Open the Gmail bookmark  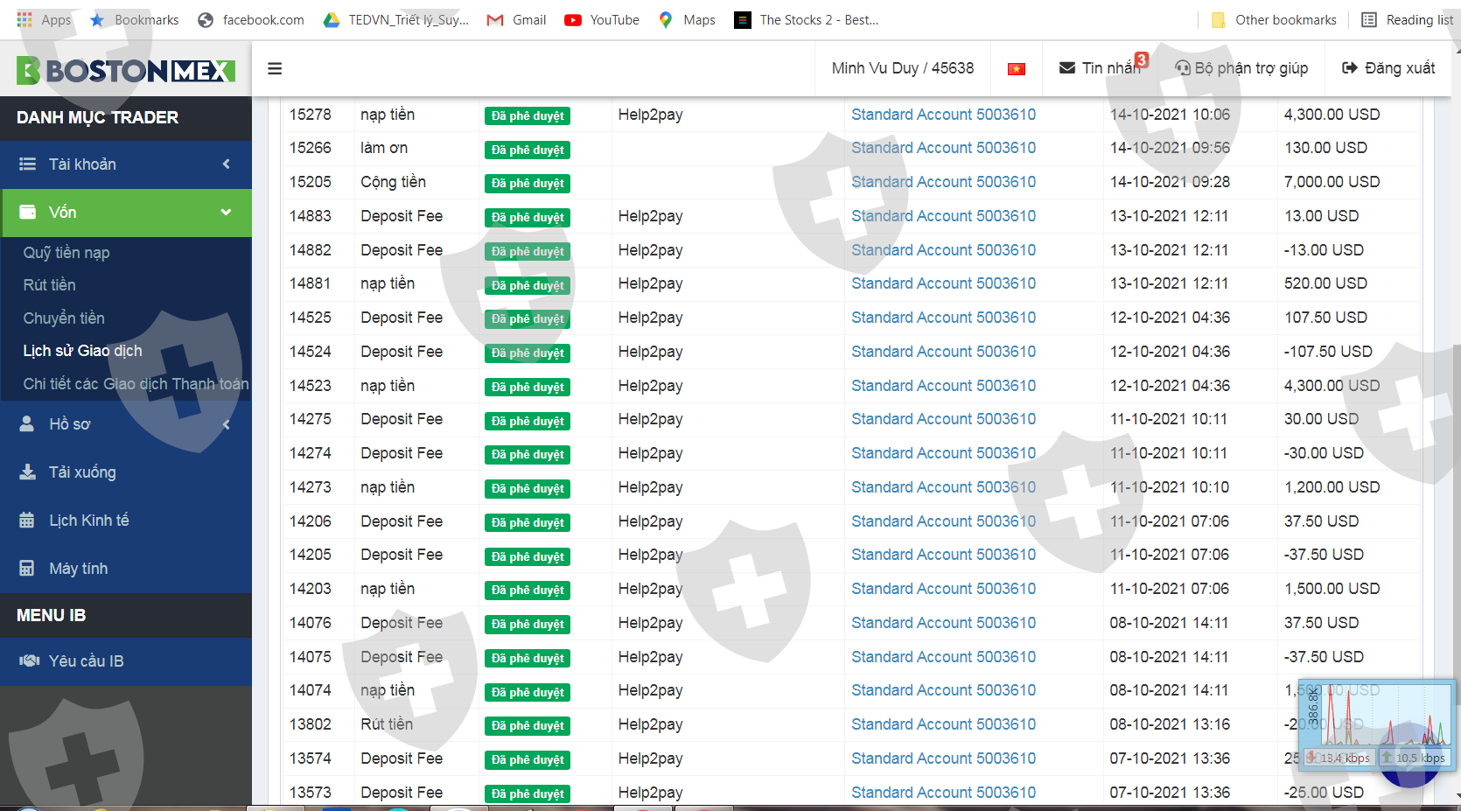click(517, 19)
